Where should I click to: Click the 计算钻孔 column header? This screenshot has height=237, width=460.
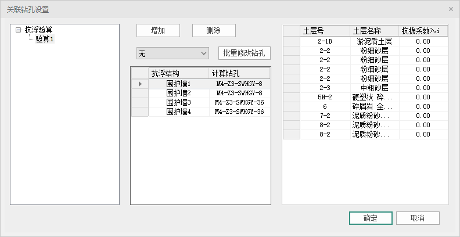coord(239,73)
